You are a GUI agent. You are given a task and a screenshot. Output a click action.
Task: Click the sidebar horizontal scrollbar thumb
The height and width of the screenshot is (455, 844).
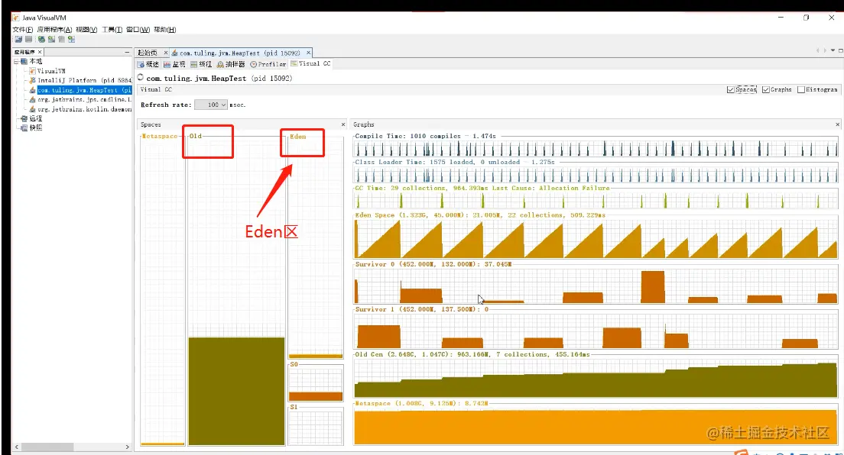point(47,447)
